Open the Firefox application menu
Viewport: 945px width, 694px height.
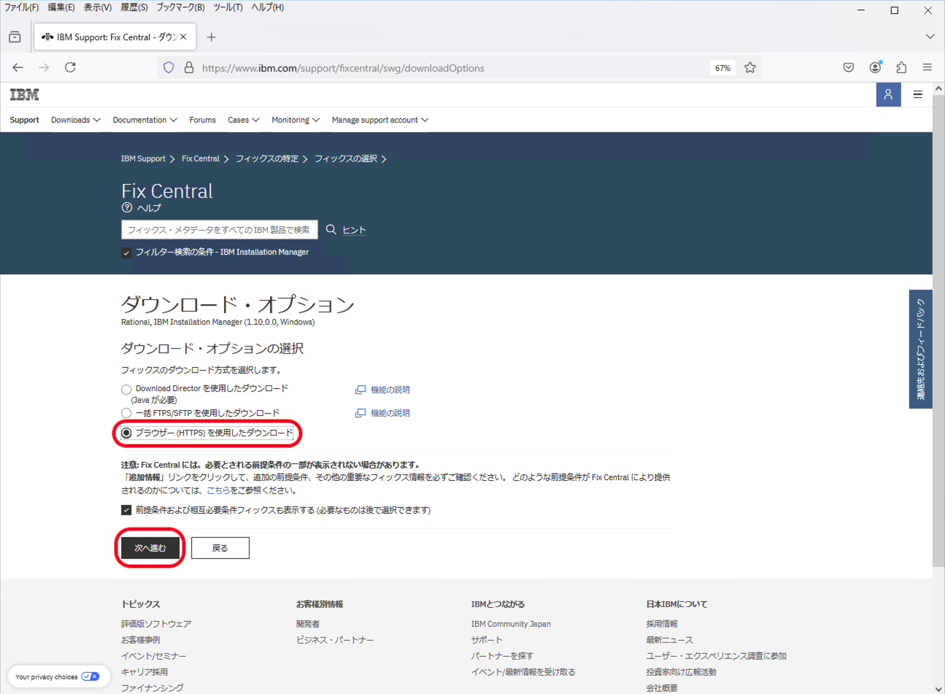click(927, 67)
